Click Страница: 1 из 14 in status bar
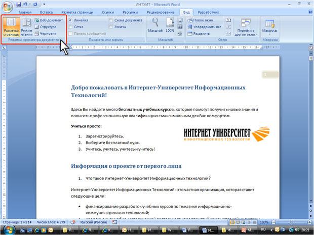 (17, 222)
